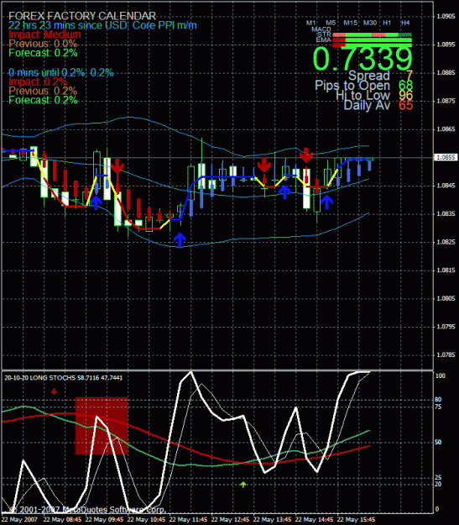Click the '20-10-20 LONG STOCHS' indicator title

coord(39,378)
